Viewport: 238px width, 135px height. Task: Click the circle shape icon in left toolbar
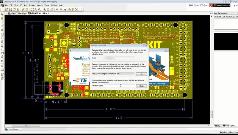(x=2, y=57)
